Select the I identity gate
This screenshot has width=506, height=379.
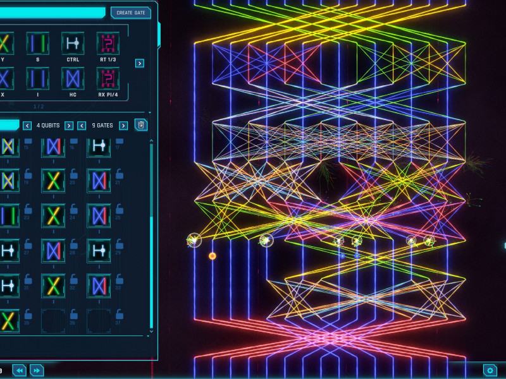pos(37,78)
